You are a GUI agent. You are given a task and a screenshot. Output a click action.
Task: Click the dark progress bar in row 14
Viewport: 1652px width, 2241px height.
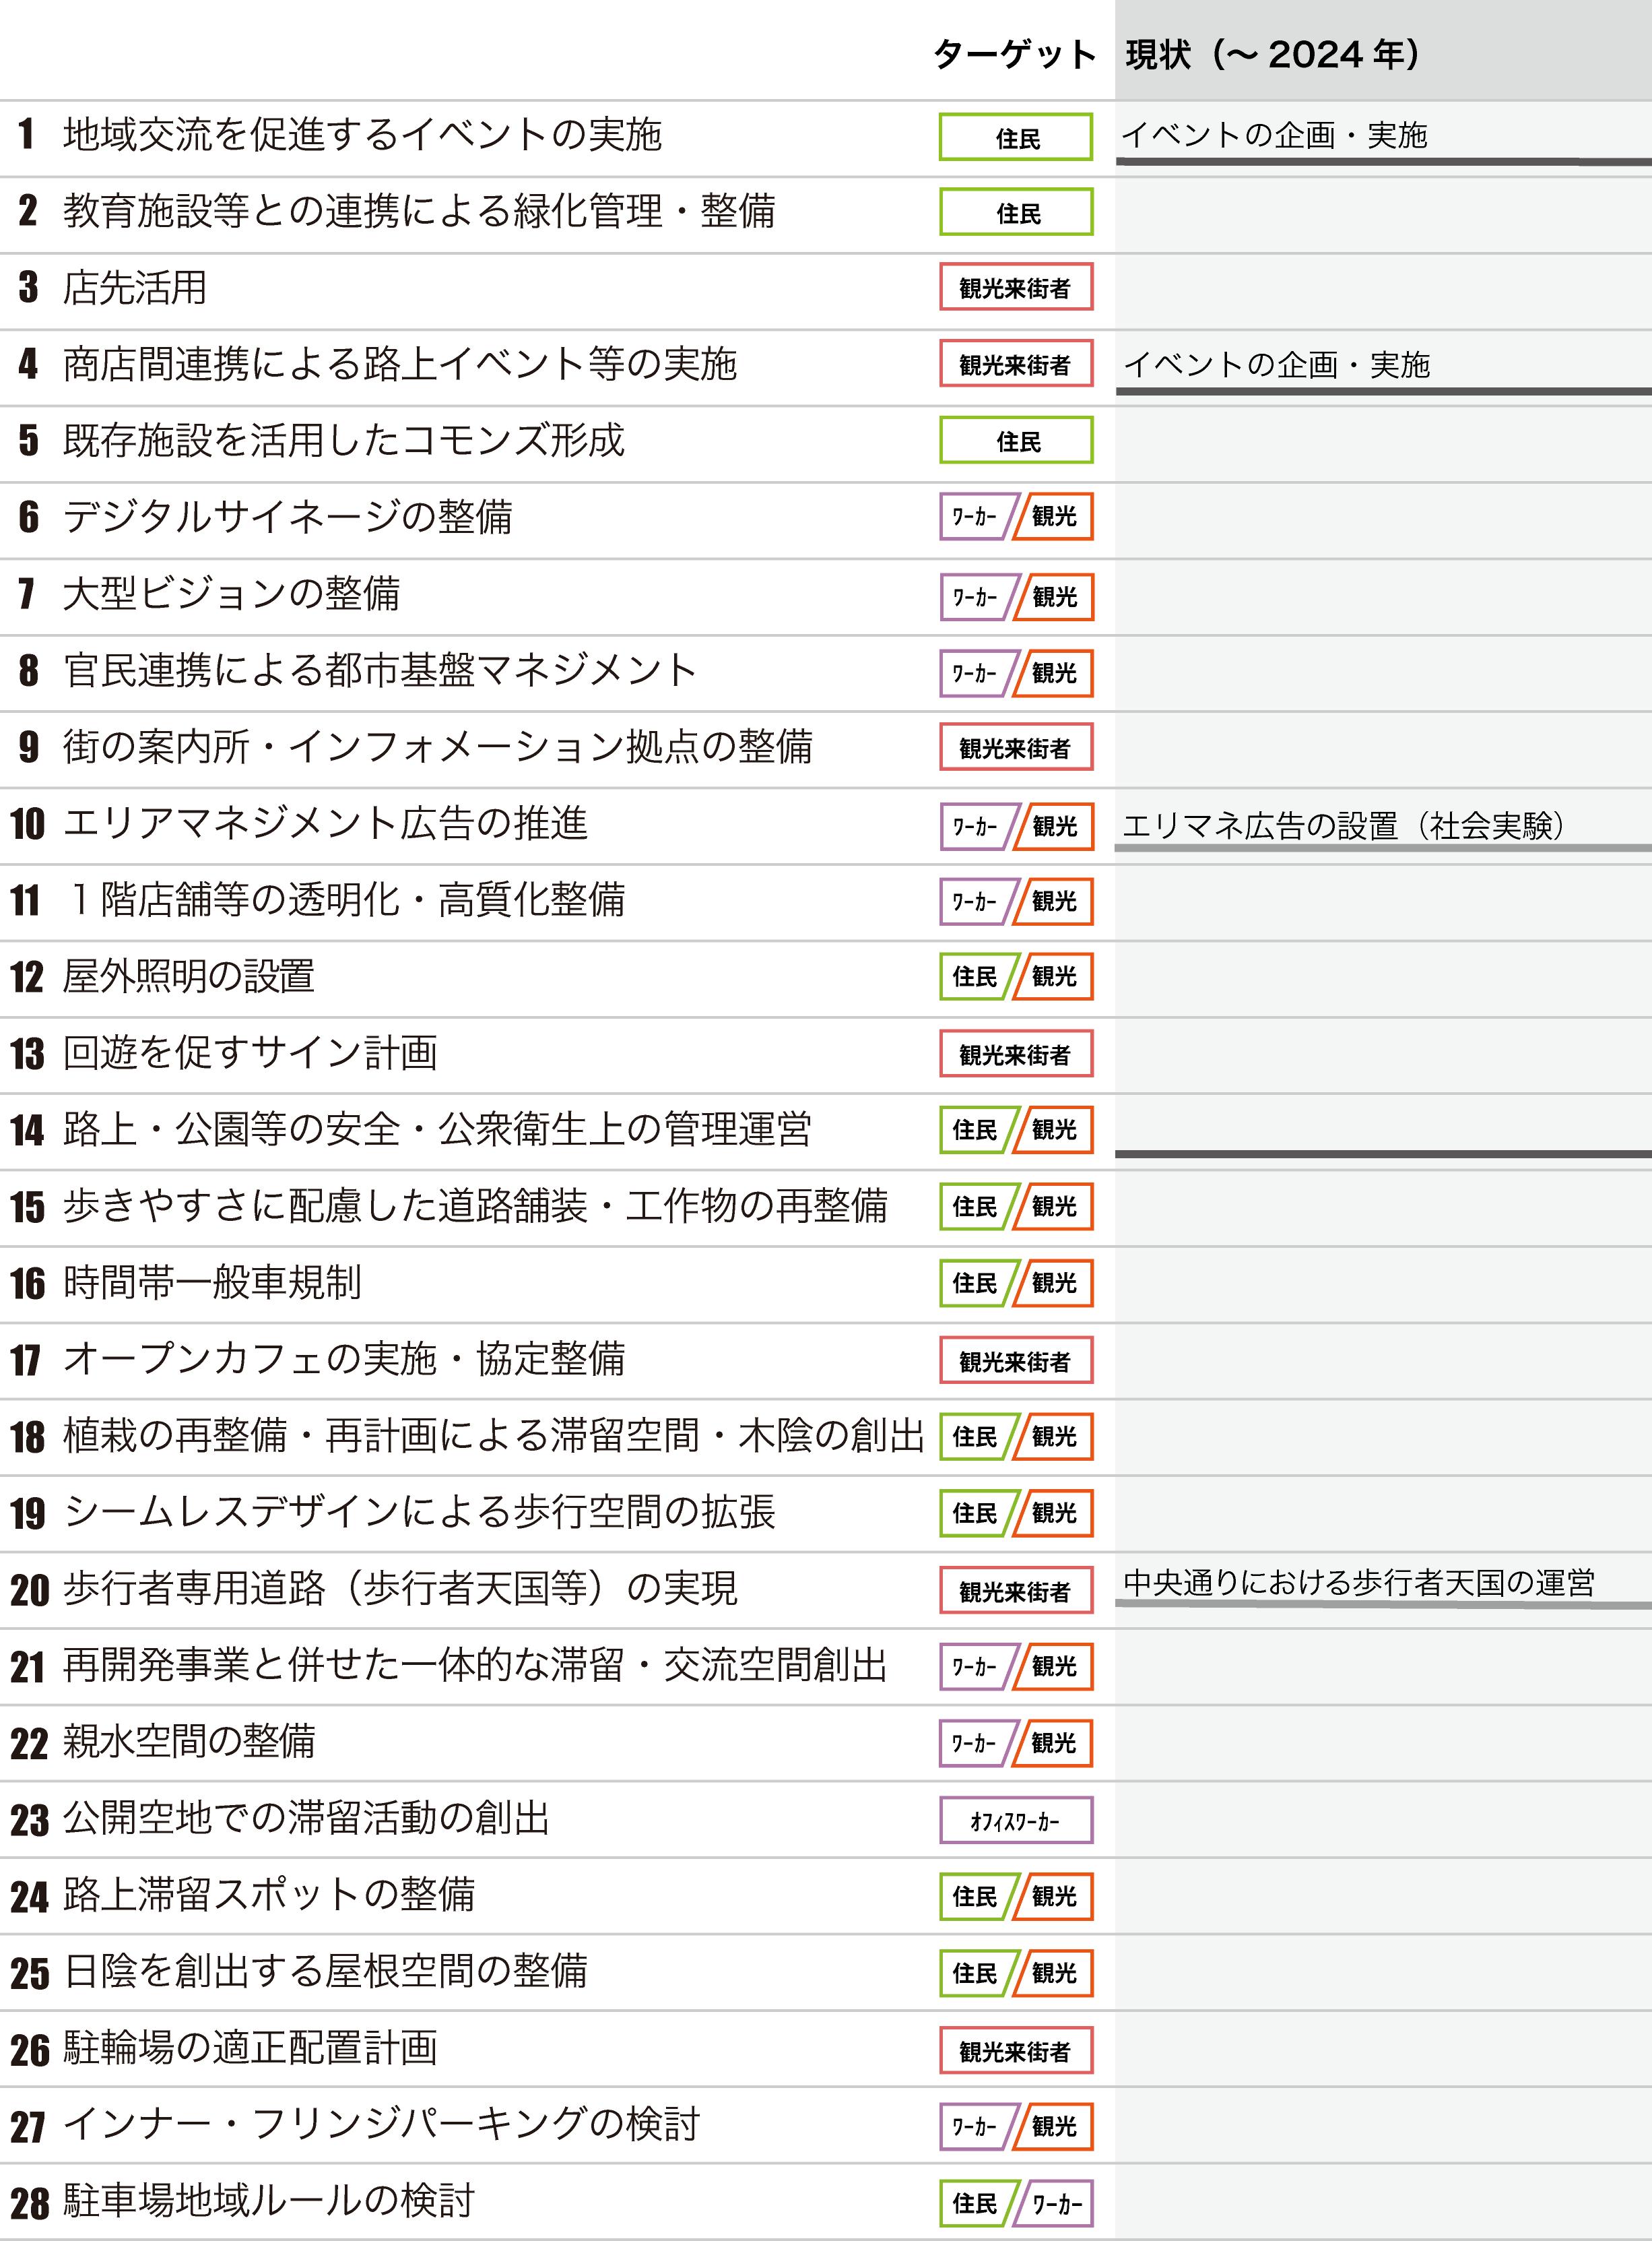(x=1382, y=1154)
